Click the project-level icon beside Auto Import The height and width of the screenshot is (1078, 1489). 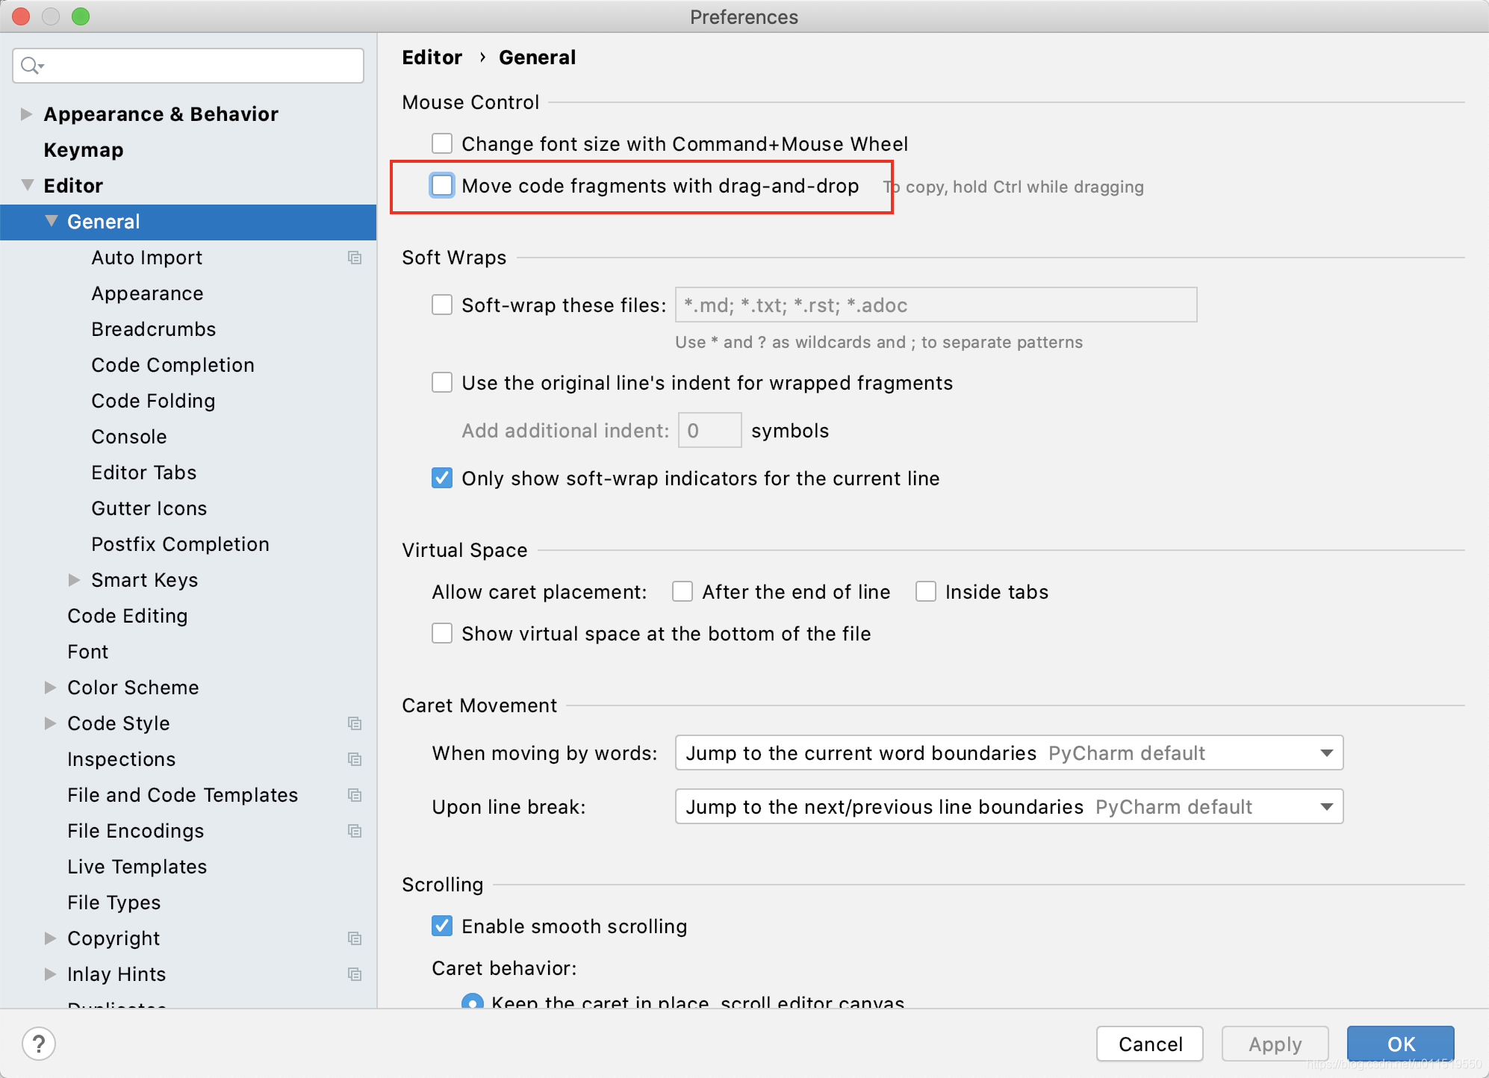pyautogui.click(x=355, y=258)
